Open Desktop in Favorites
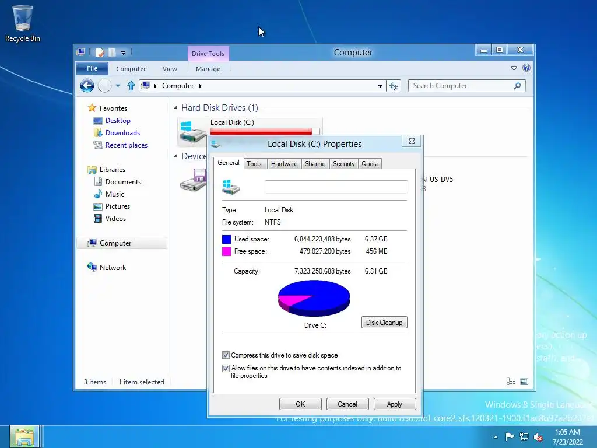 tap(118, 121)
